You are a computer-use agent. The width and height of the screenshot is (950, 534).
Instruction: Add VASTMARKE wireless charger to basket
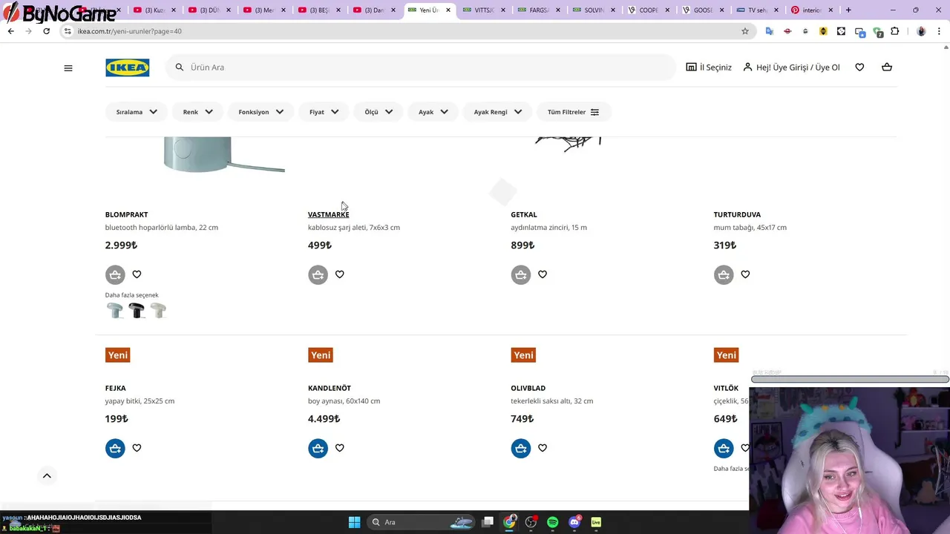click(x=318, y=274)
